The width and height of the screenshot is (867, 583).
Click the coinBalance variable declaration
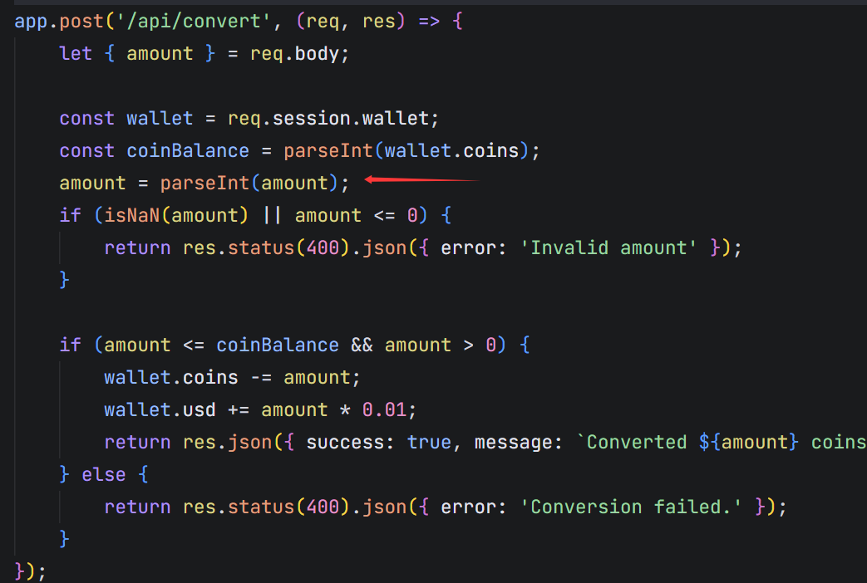(x=187, y=150)
